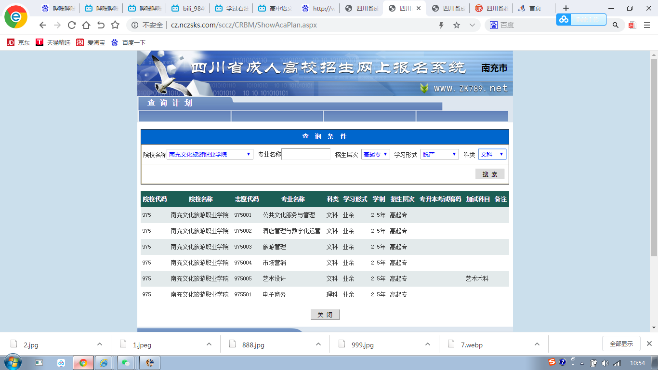Viewport: 658px width, 370px height.
Task: Open WeChat from the taskbar
Action: click(126, 363)
